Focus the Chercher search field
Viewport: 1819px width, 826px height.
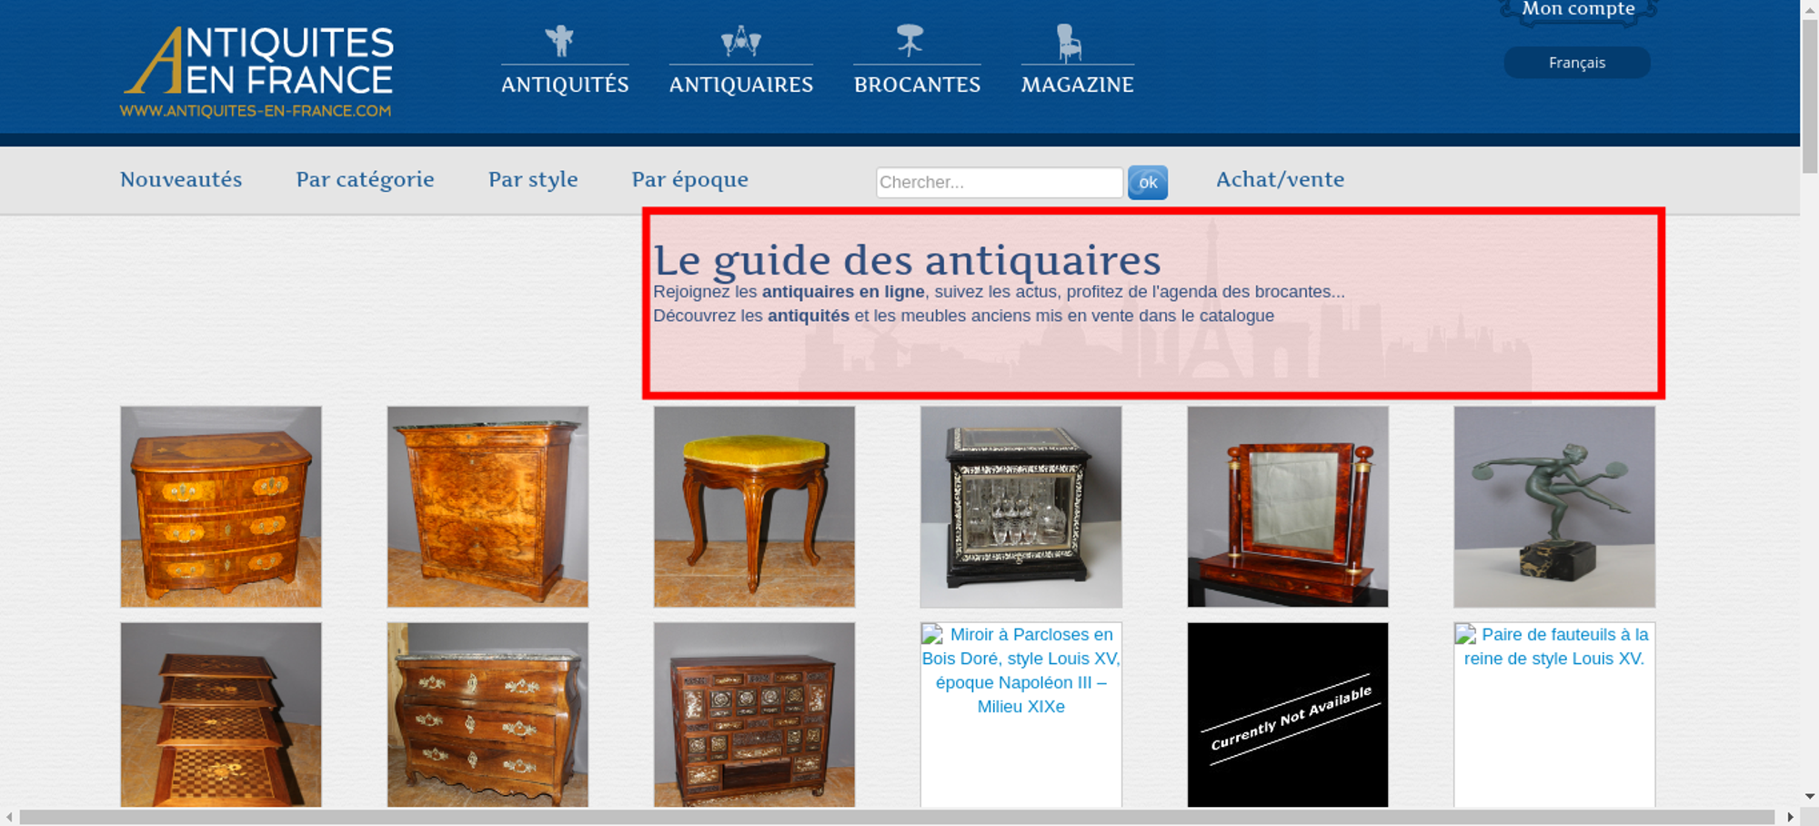[999, 182]
